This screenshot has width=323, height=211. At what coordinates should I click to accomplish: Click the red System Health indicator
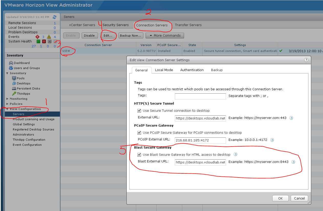click(44, 41)
